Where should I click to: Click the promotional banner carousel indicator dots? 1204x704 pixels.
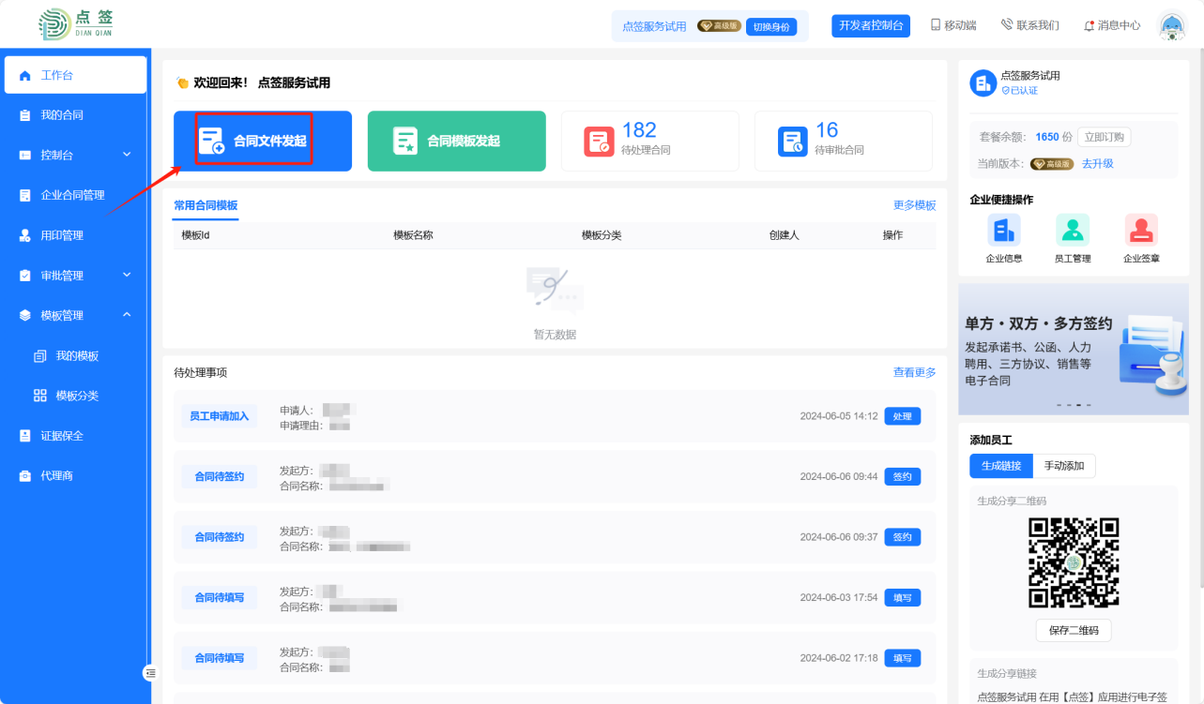(x=1073, y=405)
